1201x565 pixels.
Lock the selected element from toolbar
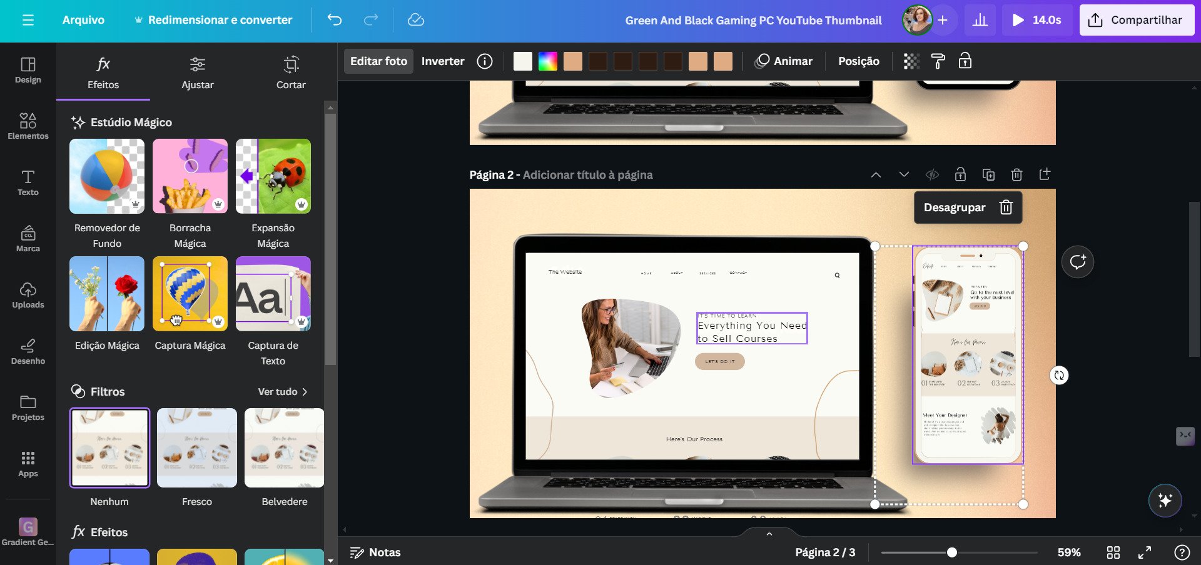point(965,61)
